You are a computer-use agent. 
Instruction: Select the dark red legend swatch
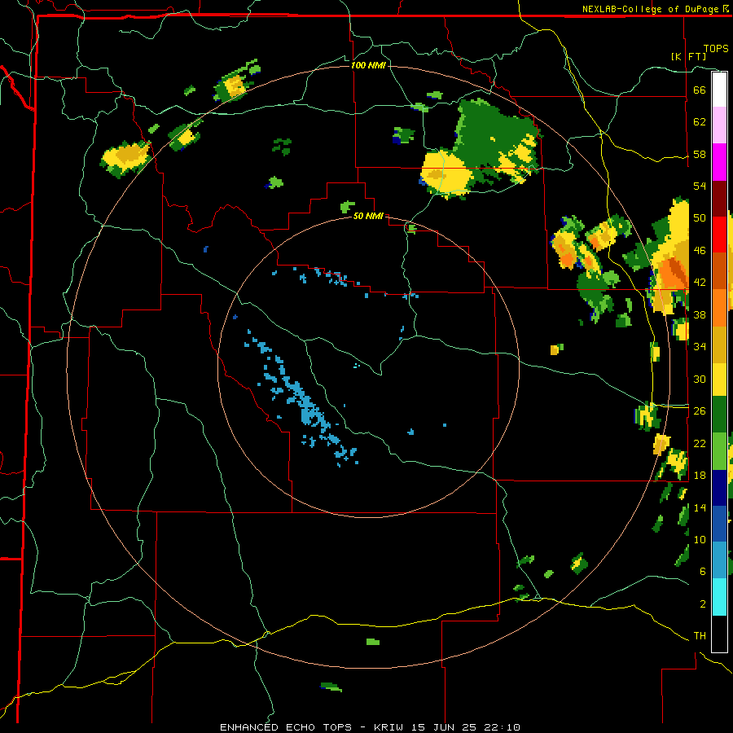(719, 200)
